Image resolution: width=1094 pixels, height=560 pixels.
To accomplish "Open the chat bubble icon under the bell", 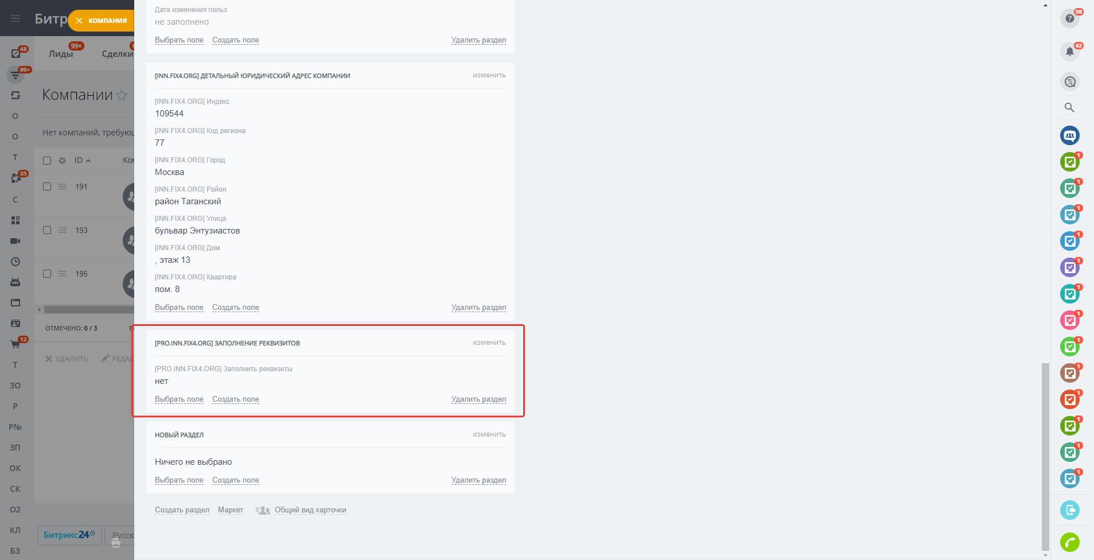I will coord(1069,81).
